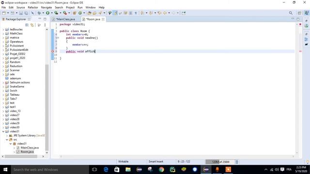Screen dimensions: 310x174
Task: Click the Windows Start button
Action: coord(5,170)
